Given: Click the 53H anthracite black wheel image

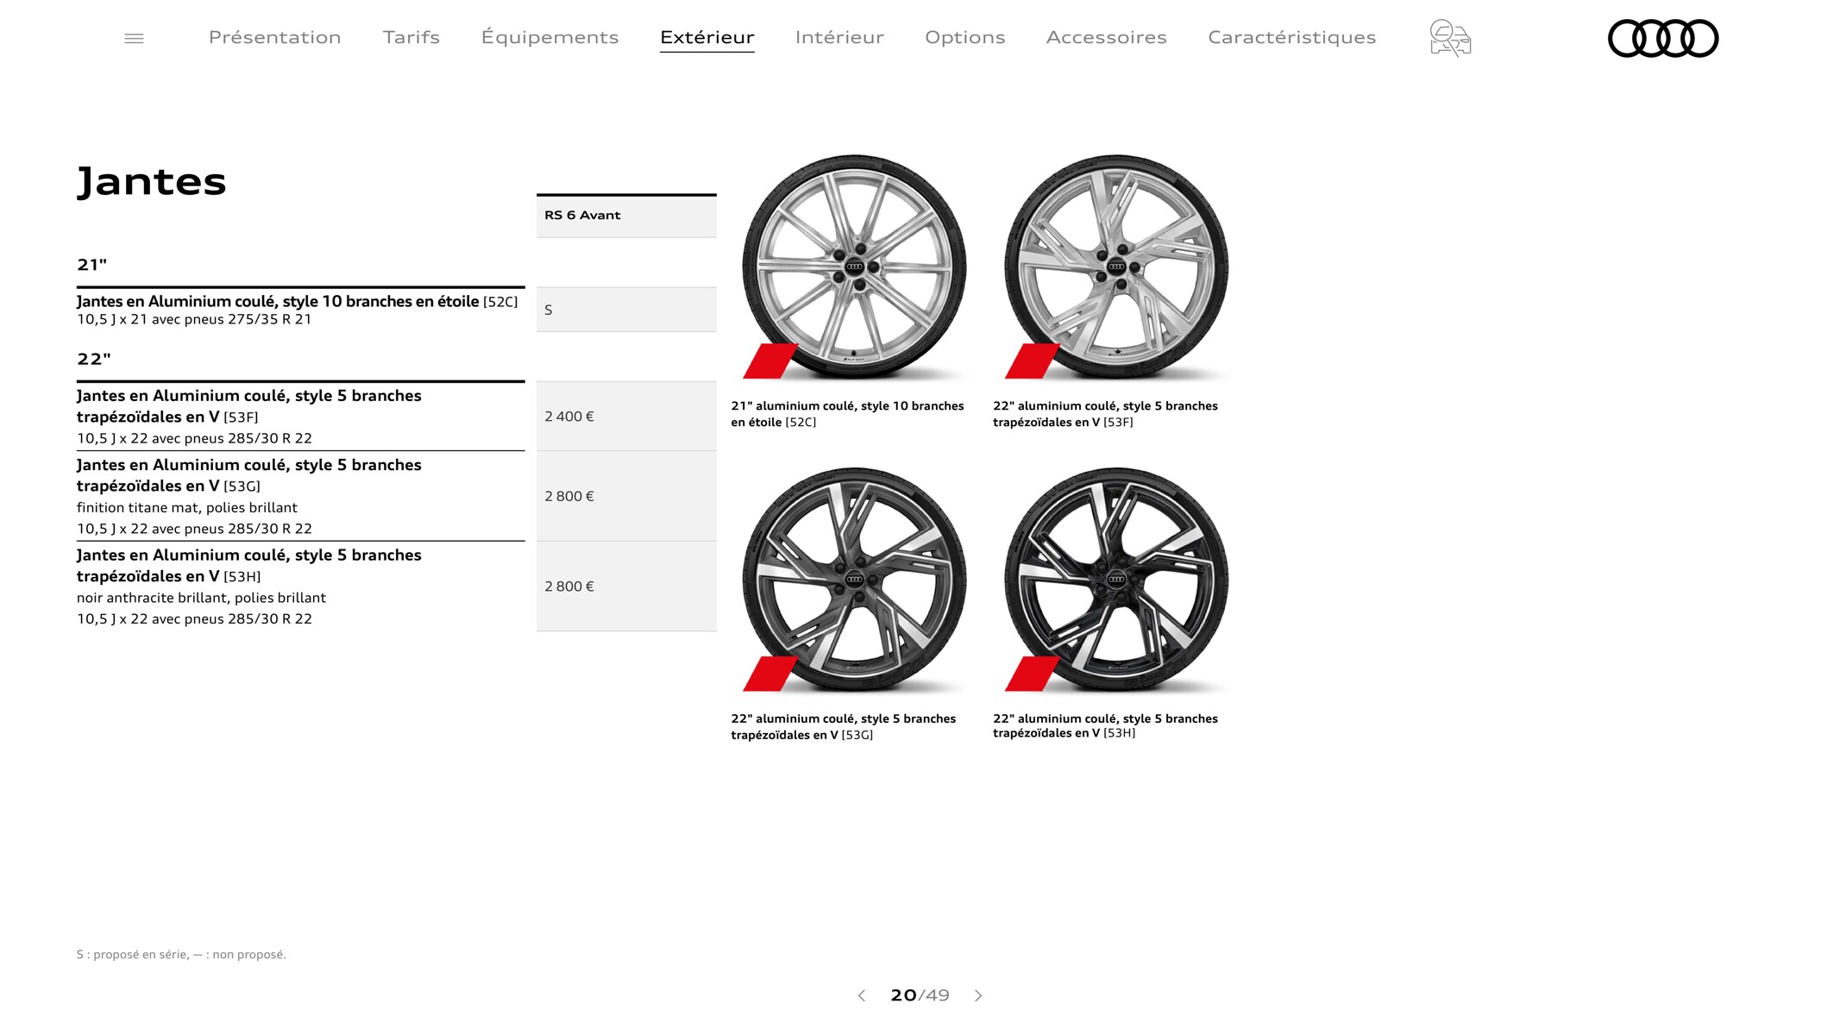Looking at the screenshot, I should 1116,580.
